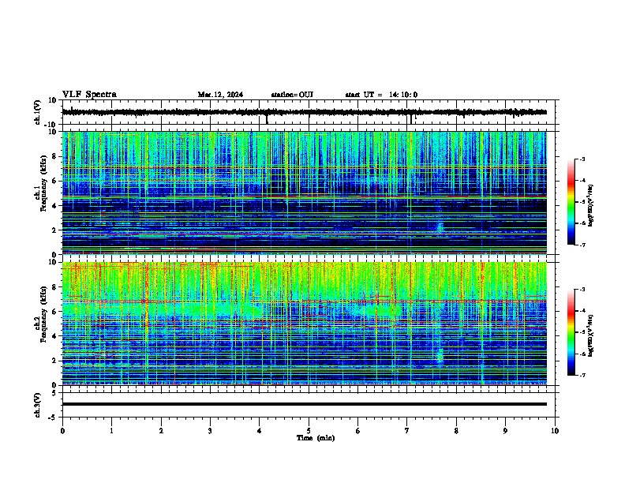
Task: Click the "-4" tick on ch.2 colorbar
Action: pyautogui.click(x=582, y=311)
